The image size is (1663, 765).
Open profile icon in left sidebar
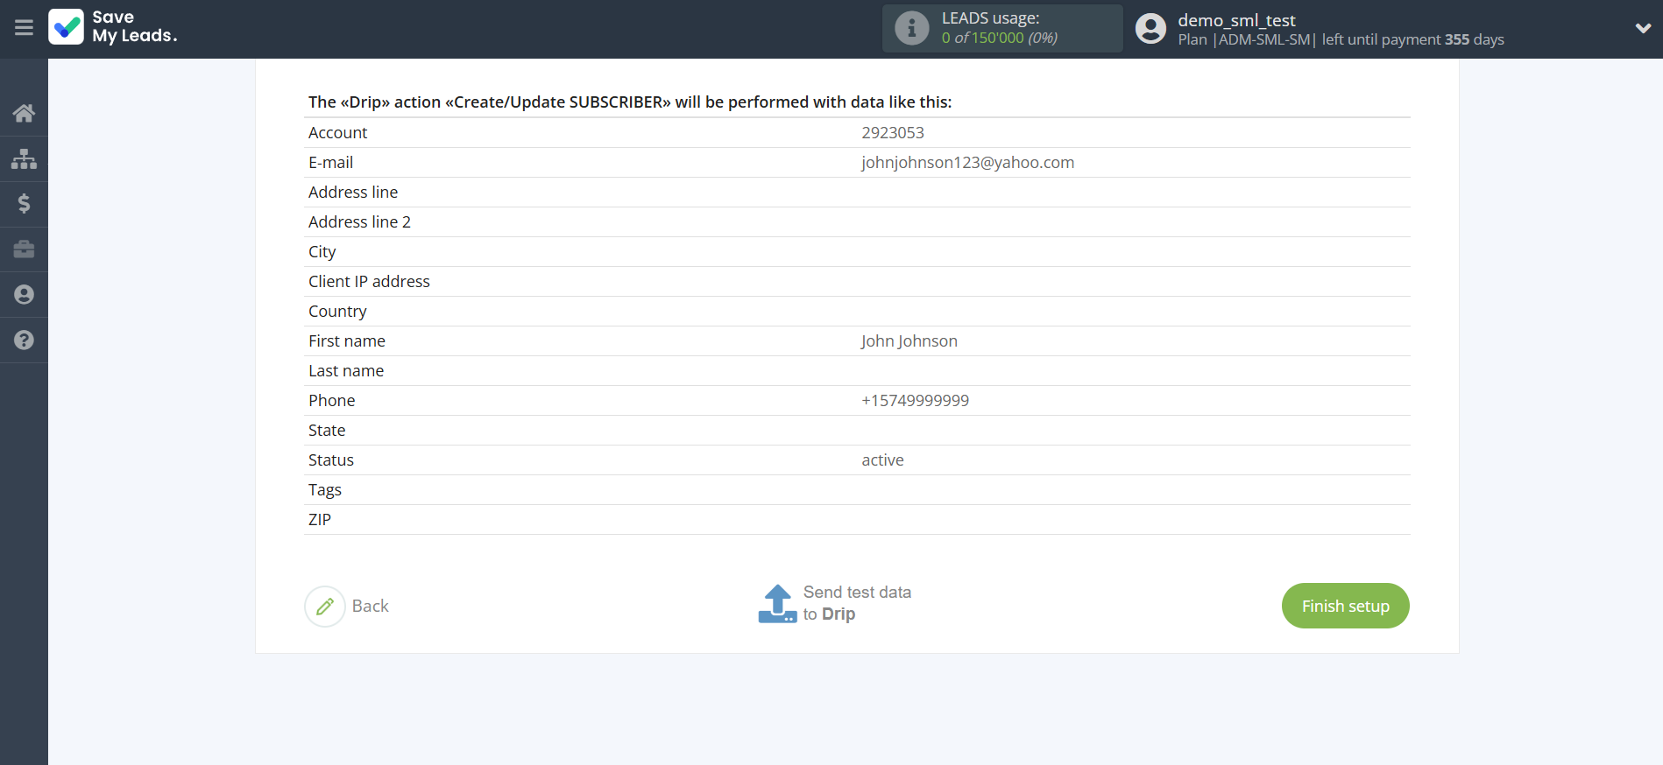[24, 295]
